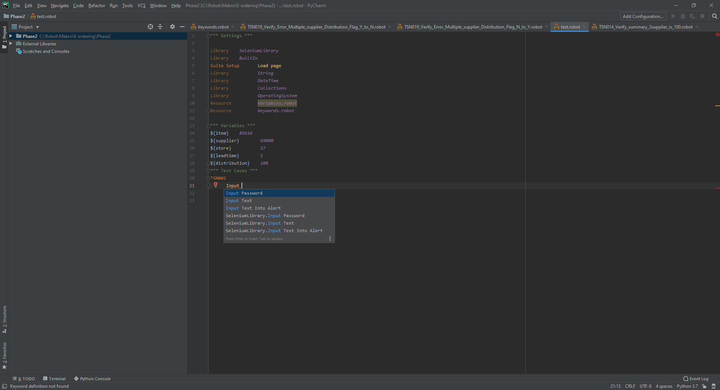Select Opened File with the crosshair icon

coord(150,27)
